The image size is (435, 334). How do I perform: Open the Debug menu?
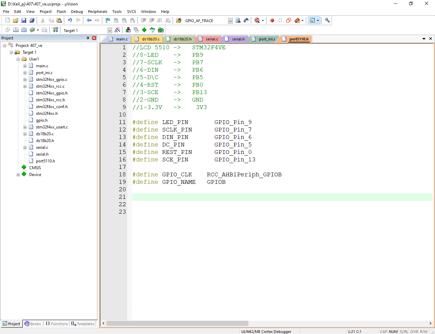point(77,12)
